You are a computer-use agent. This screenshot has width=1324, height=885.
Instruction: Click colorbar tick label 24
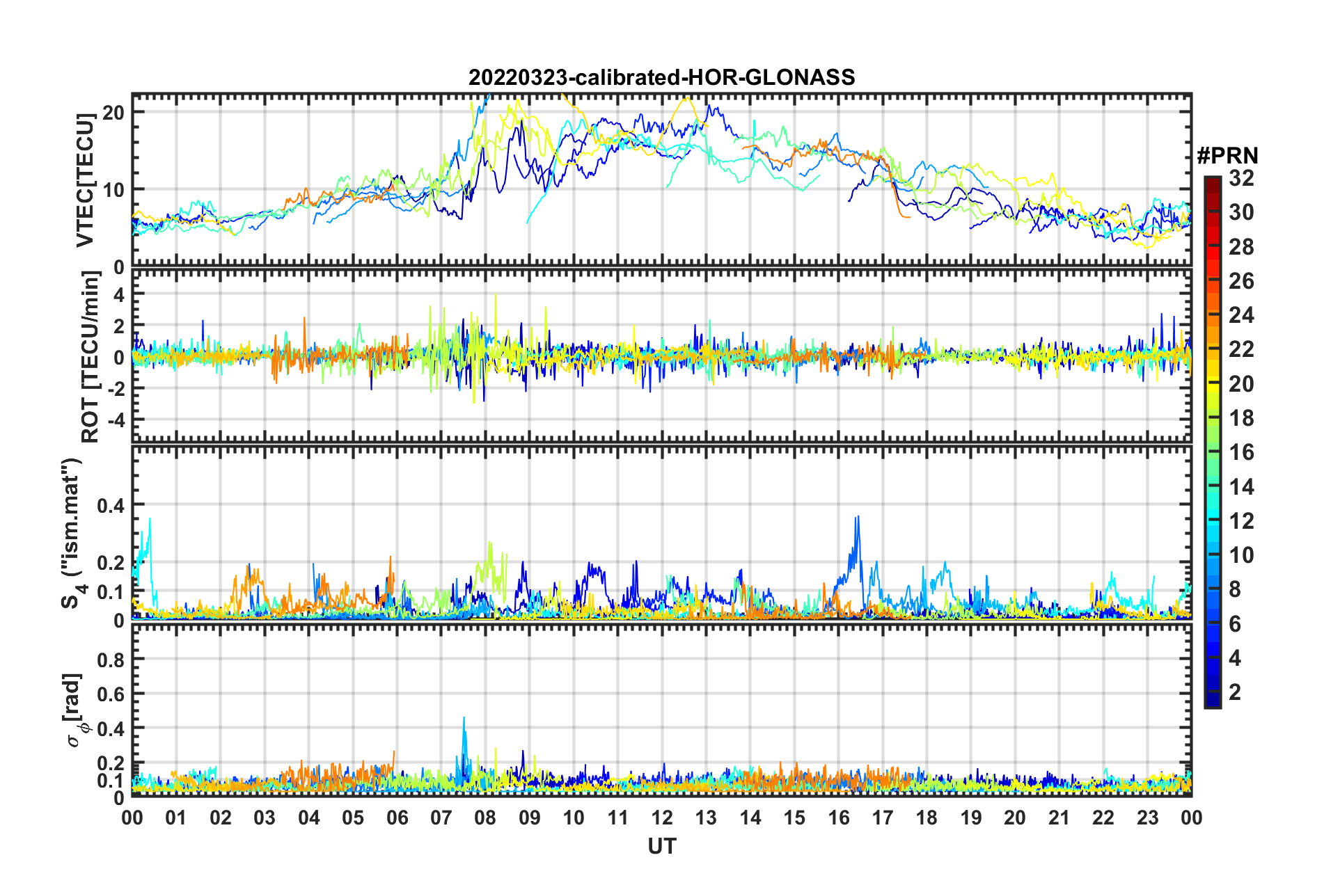(1242, 315)
